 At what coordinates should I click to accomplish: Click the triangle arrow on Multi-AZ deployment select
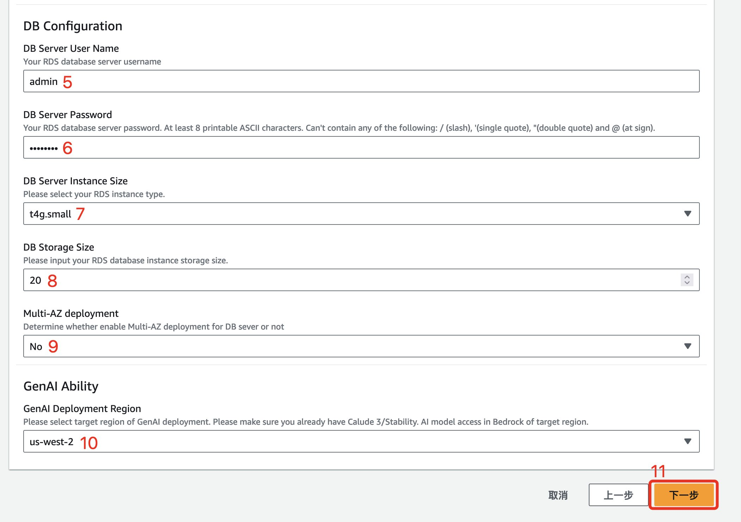click(687, 346)
